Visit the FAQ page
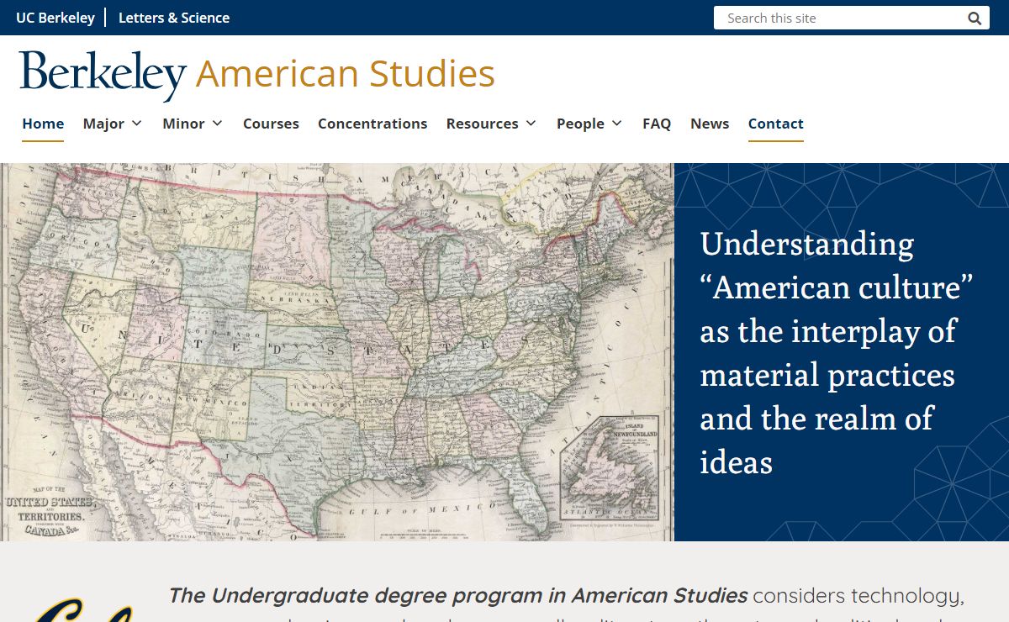Screen dimensions: 1009x622 pyautogui.click(x=657, y=124)
